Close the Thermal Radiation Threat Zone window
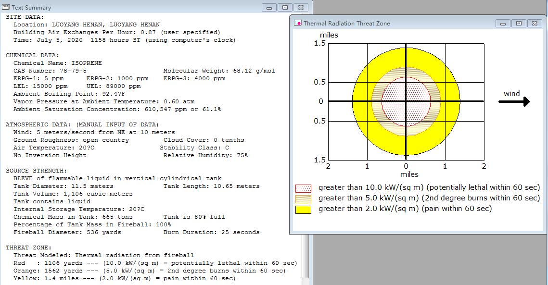The image size is (548, 285). 535,24
